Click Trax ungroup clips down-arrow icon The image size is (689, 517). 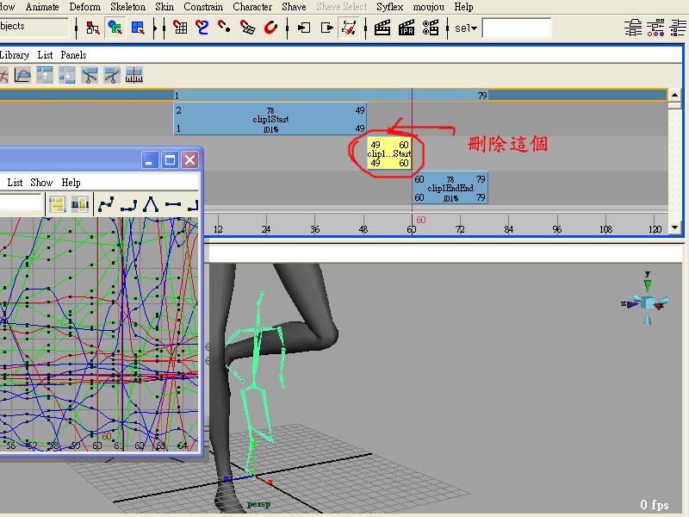(67, 75)
